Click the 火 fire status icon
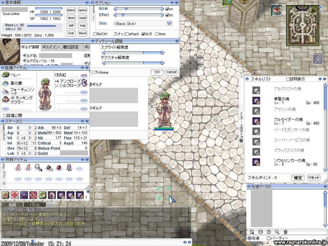 [x=318, y=59]
